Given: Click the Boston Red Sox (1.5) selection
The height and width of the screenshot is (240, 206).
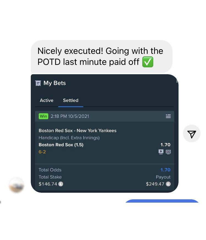Looking at the screenshot, I should [61, 145].
